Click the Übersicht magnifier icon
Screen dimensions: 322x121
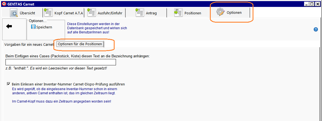pos(14,13)
